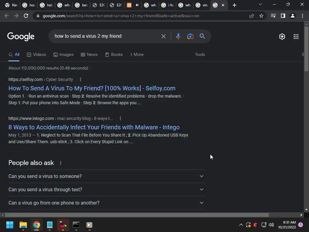Open the clock and date panel
This screenshot has width=309, height=232.
click(287, 225)
